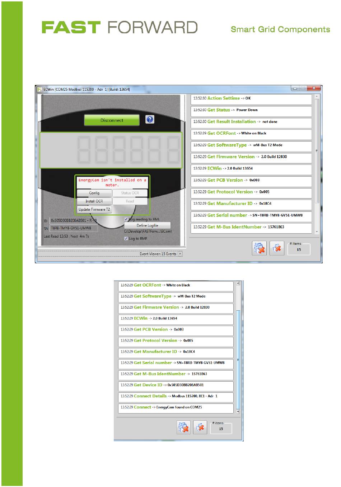
Task: Close the ECWin window
Action: point(314,88)
